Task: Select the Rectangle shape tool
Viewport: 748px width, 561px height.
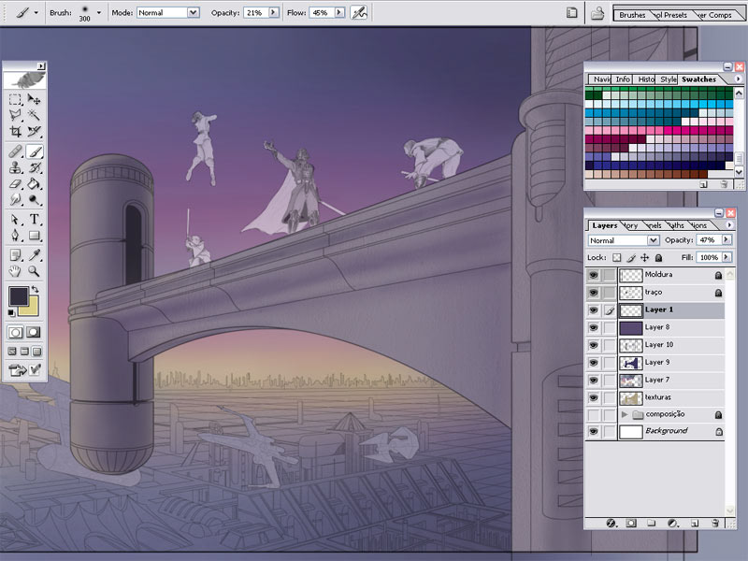Action: tap(34, 236)
